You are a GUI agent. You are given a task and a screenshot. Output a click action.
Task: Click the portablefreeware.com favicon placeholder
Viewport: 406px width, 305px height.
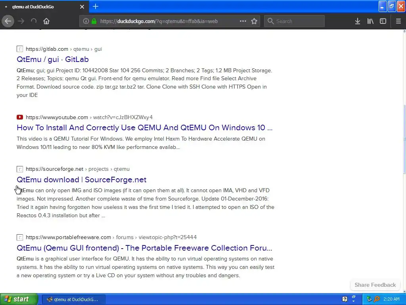coord(20,237)
